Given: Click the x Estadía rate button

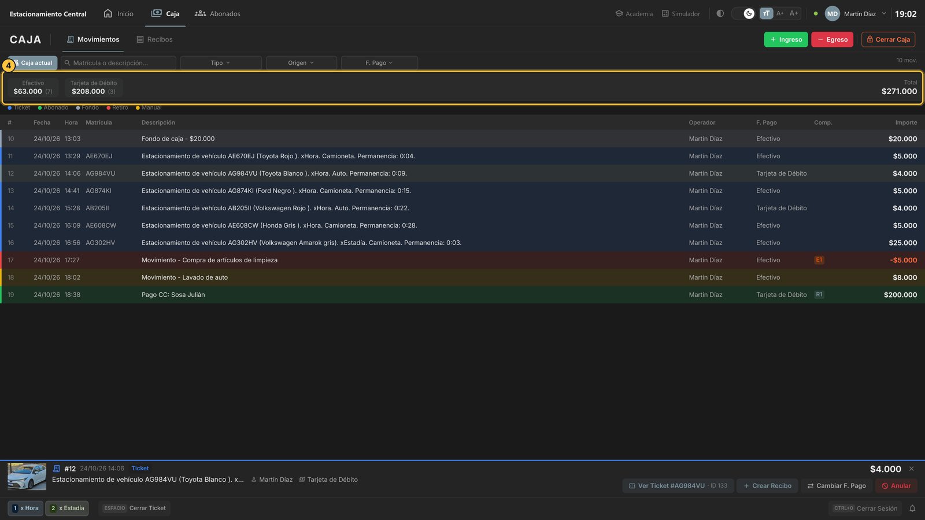Looking at the screenshot, I should [x=67, y=508].
